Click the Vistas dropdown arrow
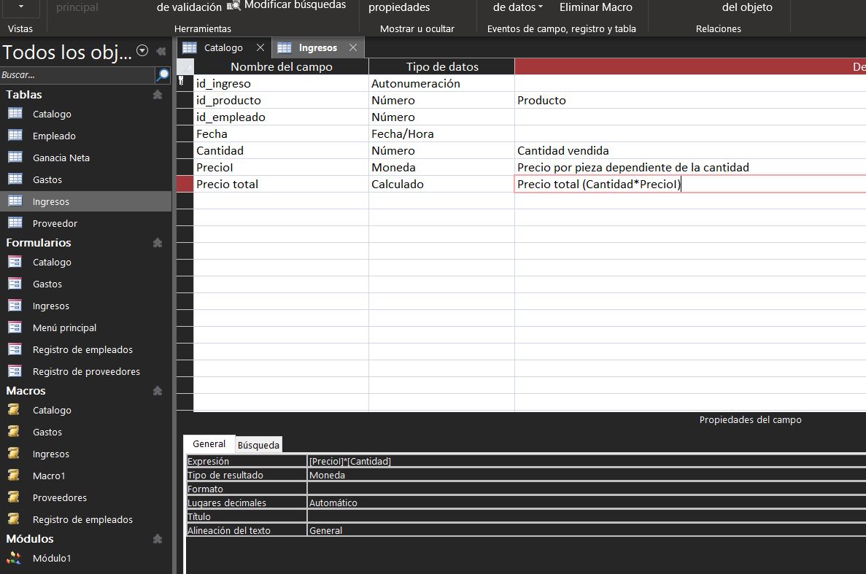This screenshot has height=574, width=866. point(21,7)
